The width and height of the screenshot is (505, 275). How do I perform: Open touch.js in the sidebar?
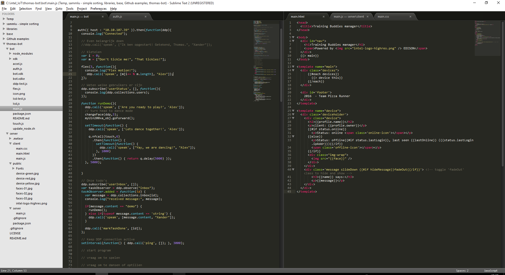point(18,124)
